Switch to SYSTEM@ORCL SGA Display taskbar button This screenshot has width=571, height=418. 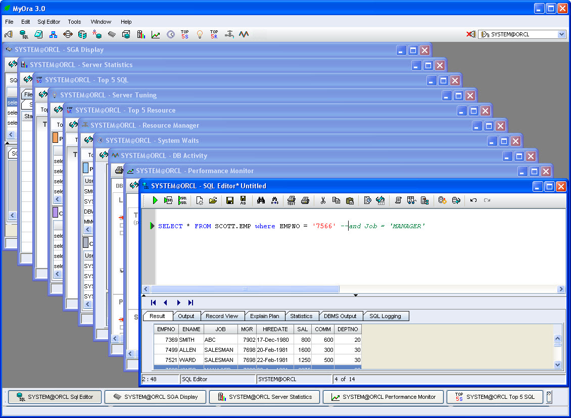[x=155, y=397]
